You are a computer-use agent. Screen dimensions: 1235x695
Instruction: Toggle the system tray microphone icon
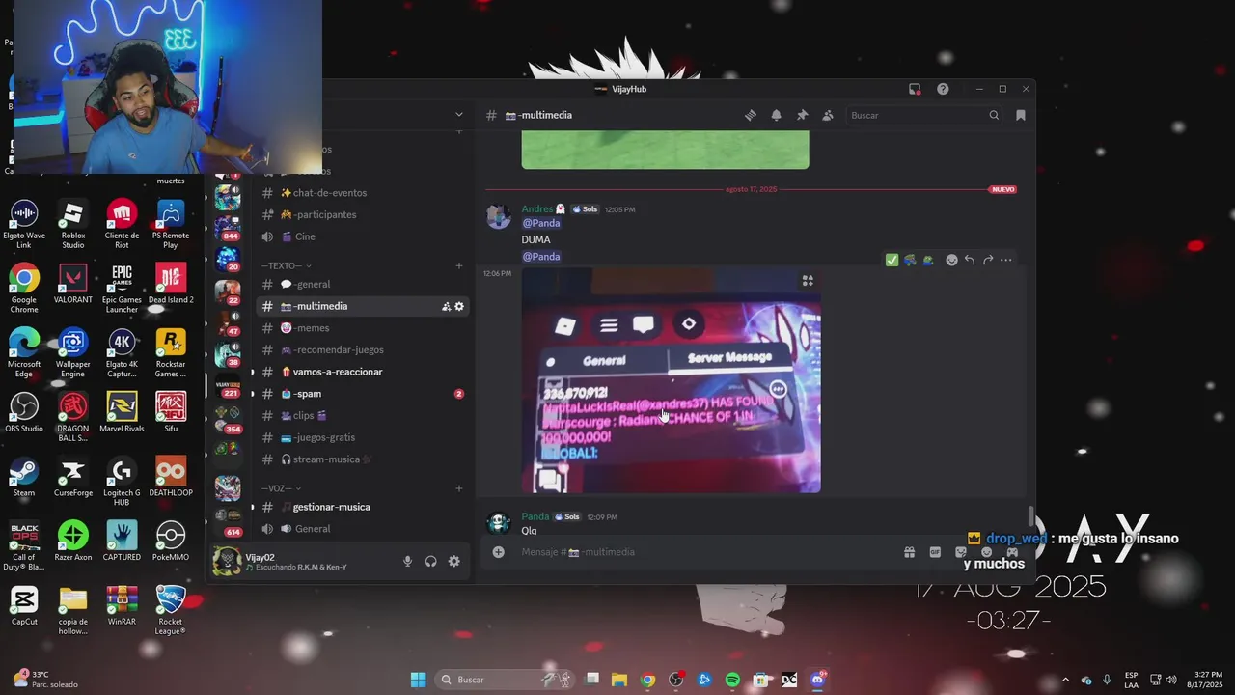[1107, 680]
